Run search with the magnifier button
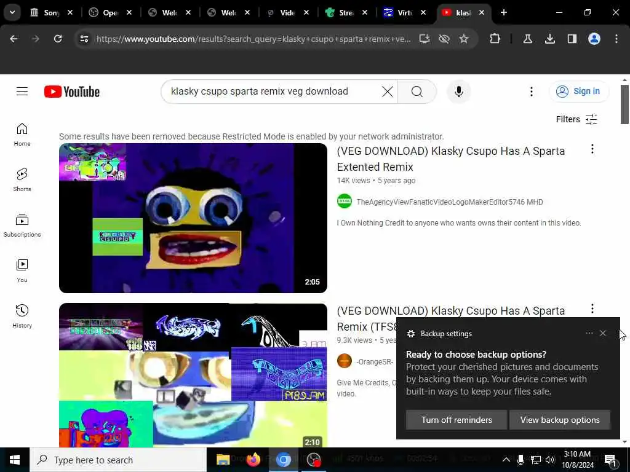The height and width of the screenshot is (472, 630). pos(417,92)
